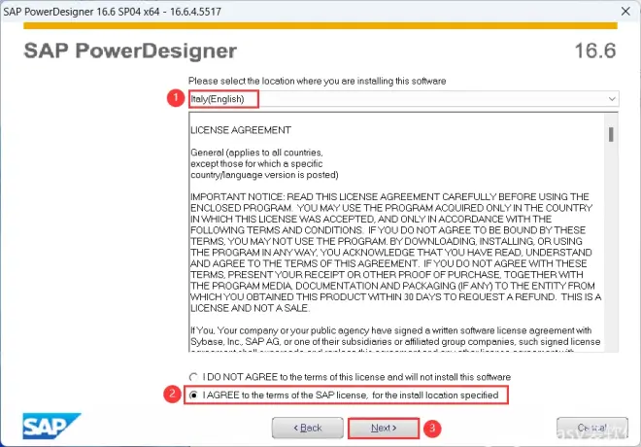Viewport: 641px width, 447px height.
Task: Click the SAP logo
Action: tap(51, 426)
